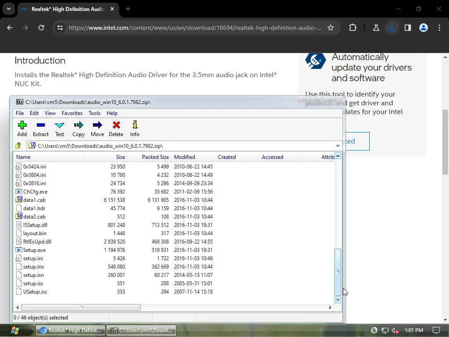Open the notification center icon
This screenshot has height=337, width=449.
pyautogui.click(x=436, y=330)
